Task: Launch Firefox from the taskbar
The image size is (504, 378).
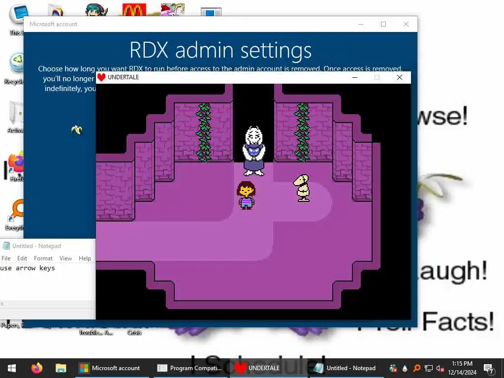Action: click(36, 368)
